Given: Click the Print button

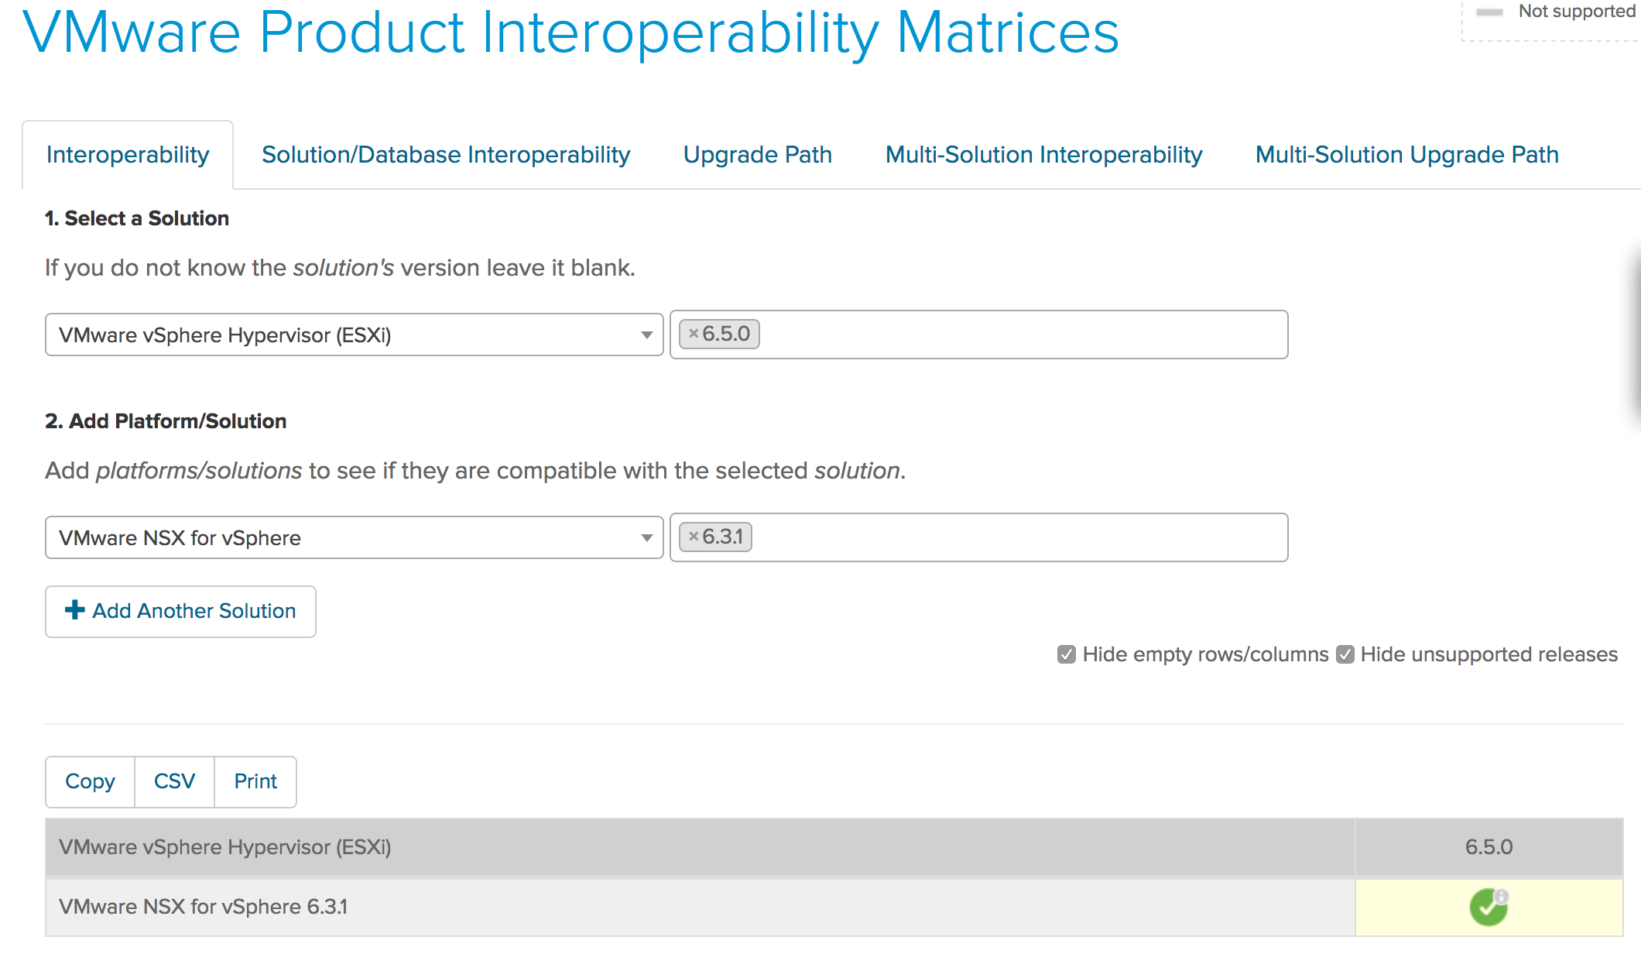Looking at the screenshot, I should [255, 782].
